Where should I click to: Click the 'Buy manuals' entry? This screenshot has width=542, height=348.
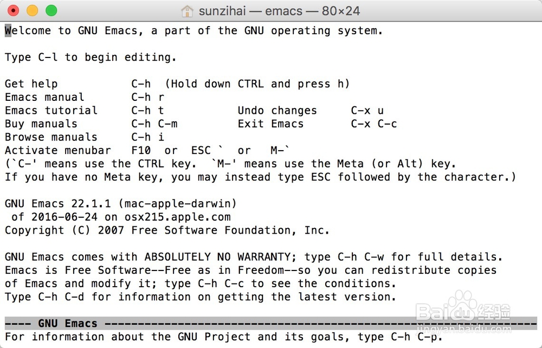[x=41, y=124]
